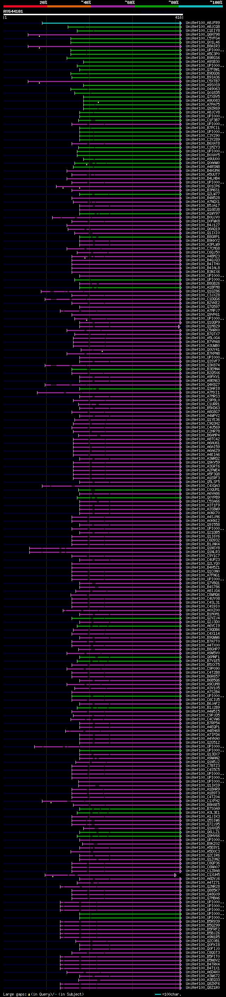The height and width of the screenshot is (997, 226).
Task: Select the UniRef100_C6QJ50 label
Action: (203, 253)
